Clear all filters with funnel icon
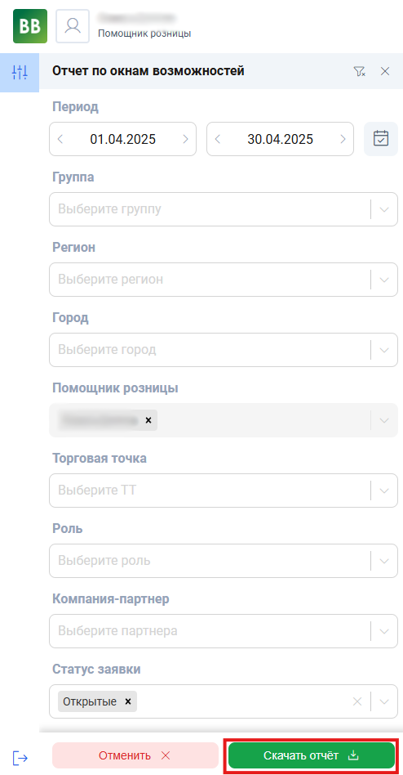The image size is (403, 775). [359, 72]
